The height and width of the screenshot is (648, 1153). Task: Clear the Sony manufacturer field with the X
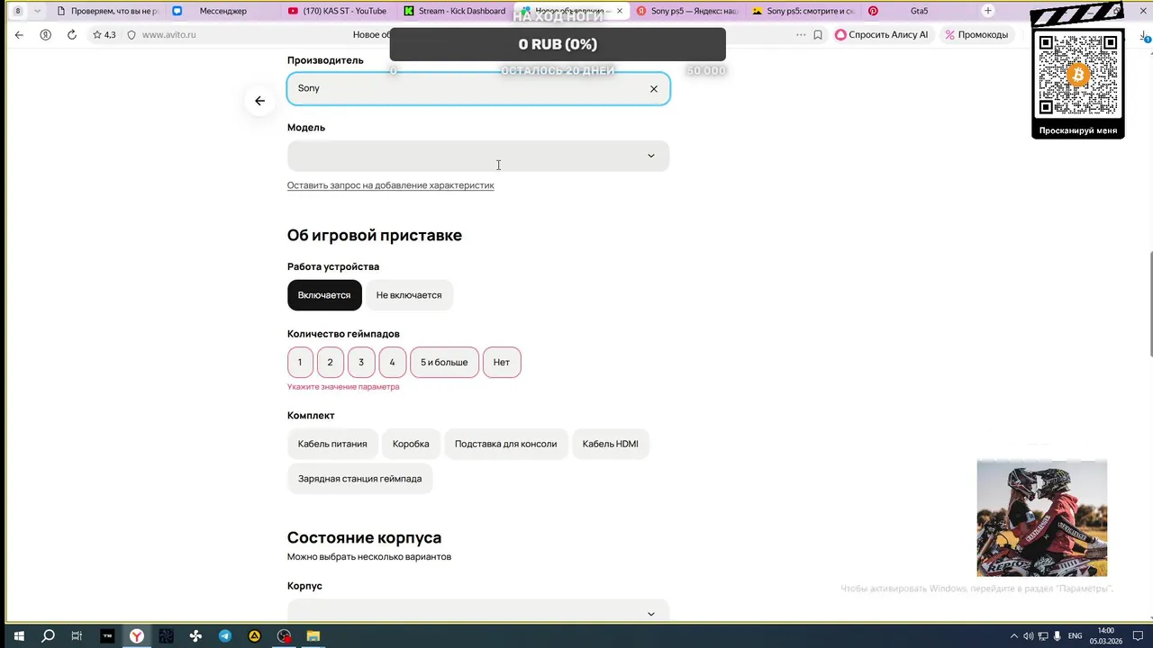pos(654,88)
